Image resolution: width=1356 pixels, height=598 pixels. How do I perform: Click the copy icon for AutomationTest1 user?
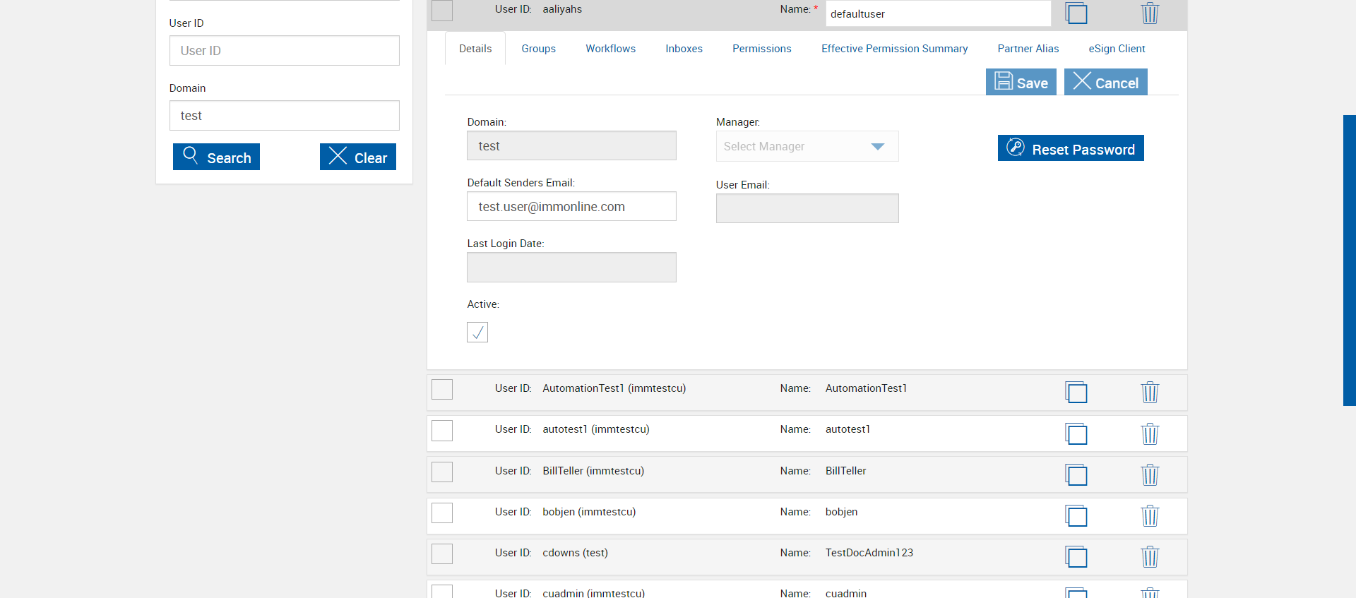click(x=1076, y=392)
